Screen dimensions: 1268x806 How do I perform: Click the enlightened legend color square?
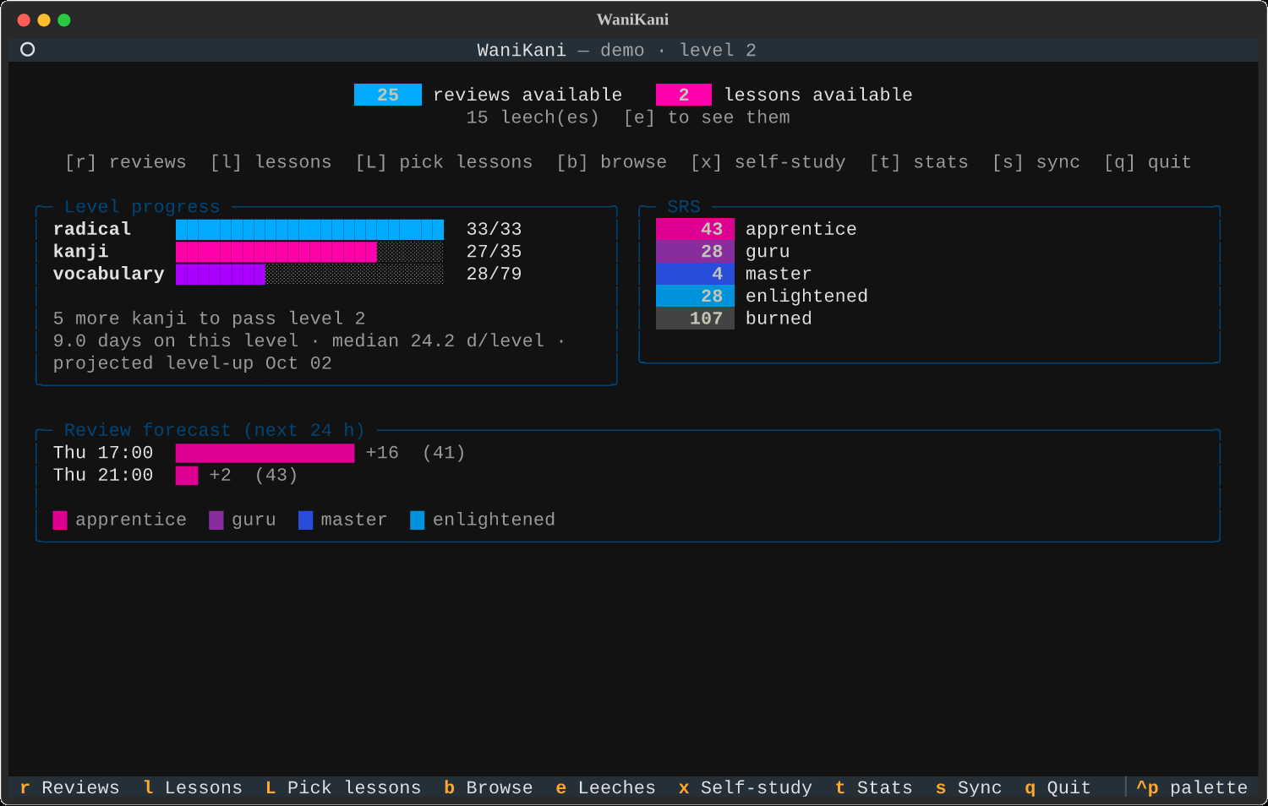(x=418, y=520)
